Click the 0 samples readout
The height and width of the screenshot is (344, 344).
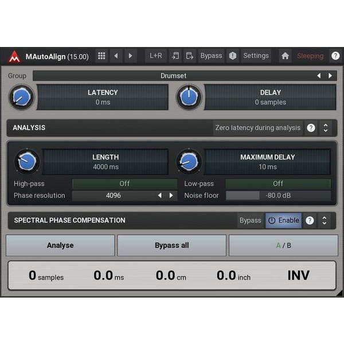click(46, 276)
